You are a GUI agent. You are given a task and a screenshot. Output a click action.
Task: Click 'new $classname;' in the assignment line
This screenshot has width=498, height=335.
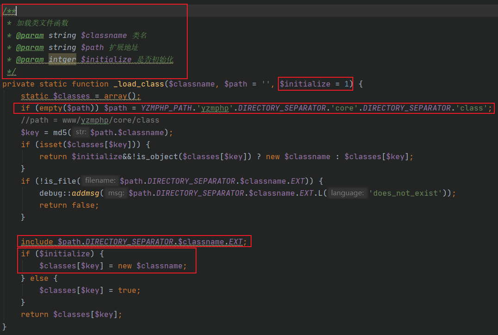pos(153,266)
